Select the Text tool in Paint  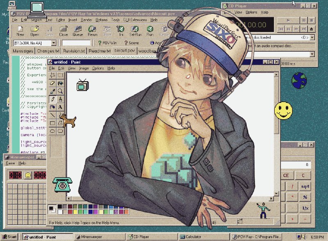60,107
